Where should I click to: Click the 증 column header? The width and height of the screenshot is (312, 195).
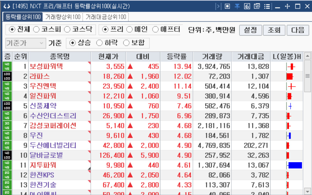[x=7, y=57]
